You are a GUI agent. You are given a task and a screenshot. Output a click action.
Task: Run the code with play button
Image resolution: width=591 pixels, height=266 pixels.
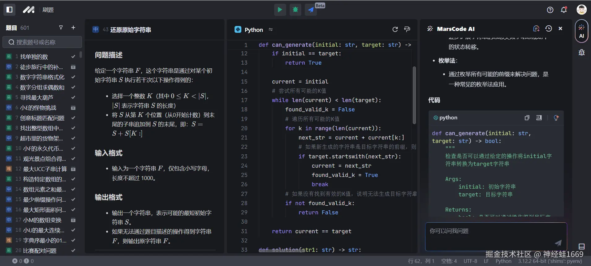tap(280, 10)
